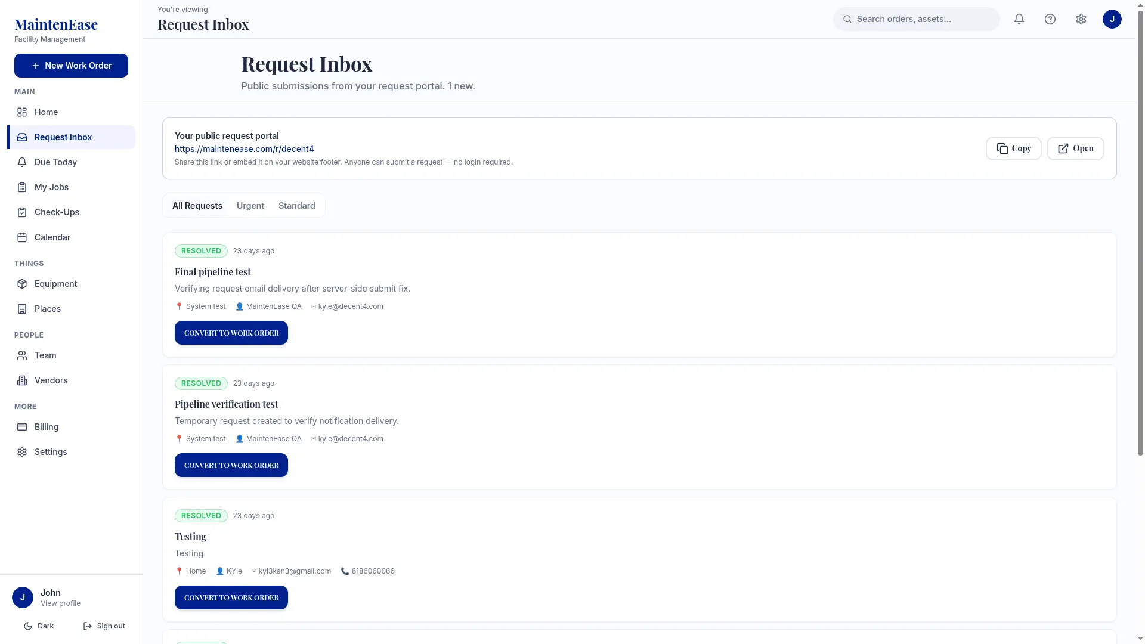This screenshot has width=1145, height=644.
Task: Click the John profile avatar in sidebar
Action: [23, 597]
